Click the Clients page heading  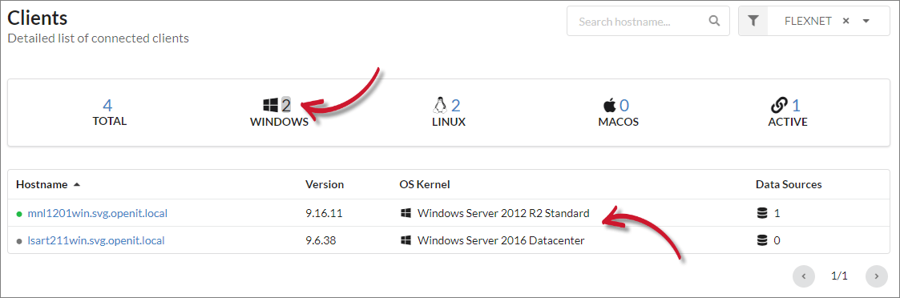38,18
